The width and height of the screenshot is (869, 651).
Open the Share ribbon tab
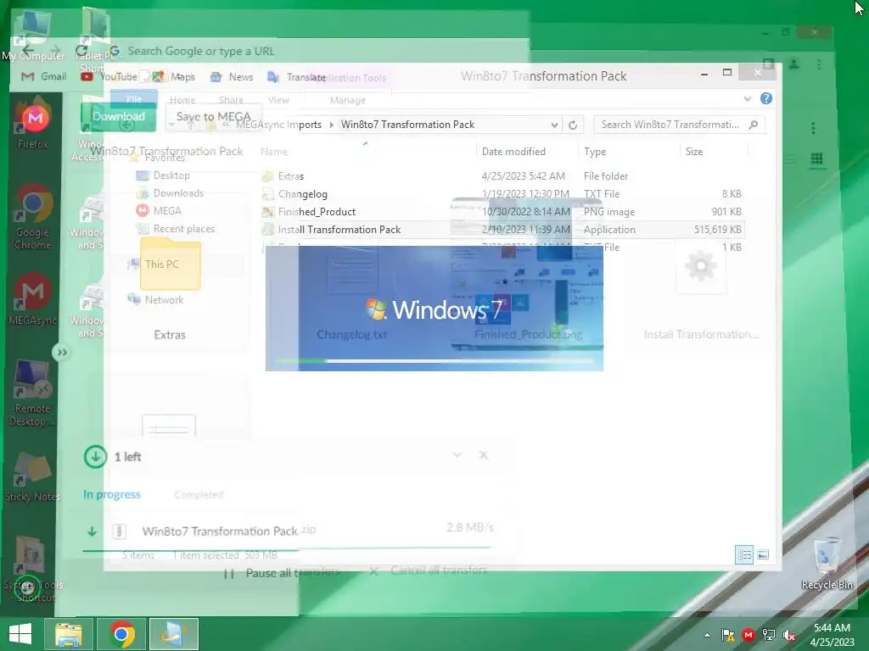pyautogui.click(x=231, y=100)
